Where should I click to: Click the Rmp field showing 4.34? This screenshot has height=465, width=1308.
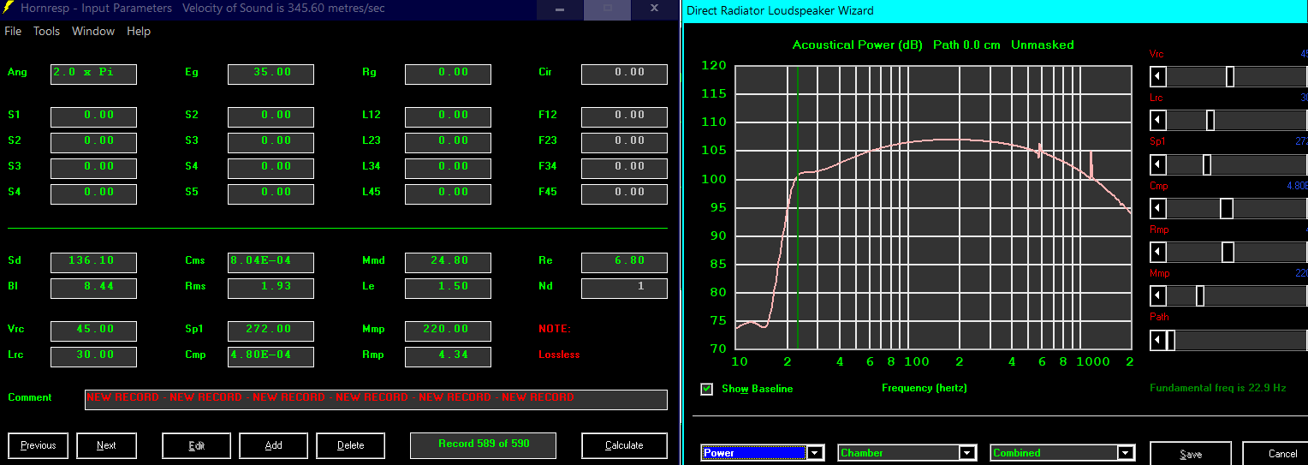point(448,356)
